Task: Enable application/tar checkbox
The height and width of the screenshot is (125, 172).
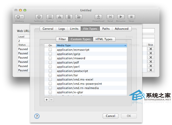Action: (50, 75)
